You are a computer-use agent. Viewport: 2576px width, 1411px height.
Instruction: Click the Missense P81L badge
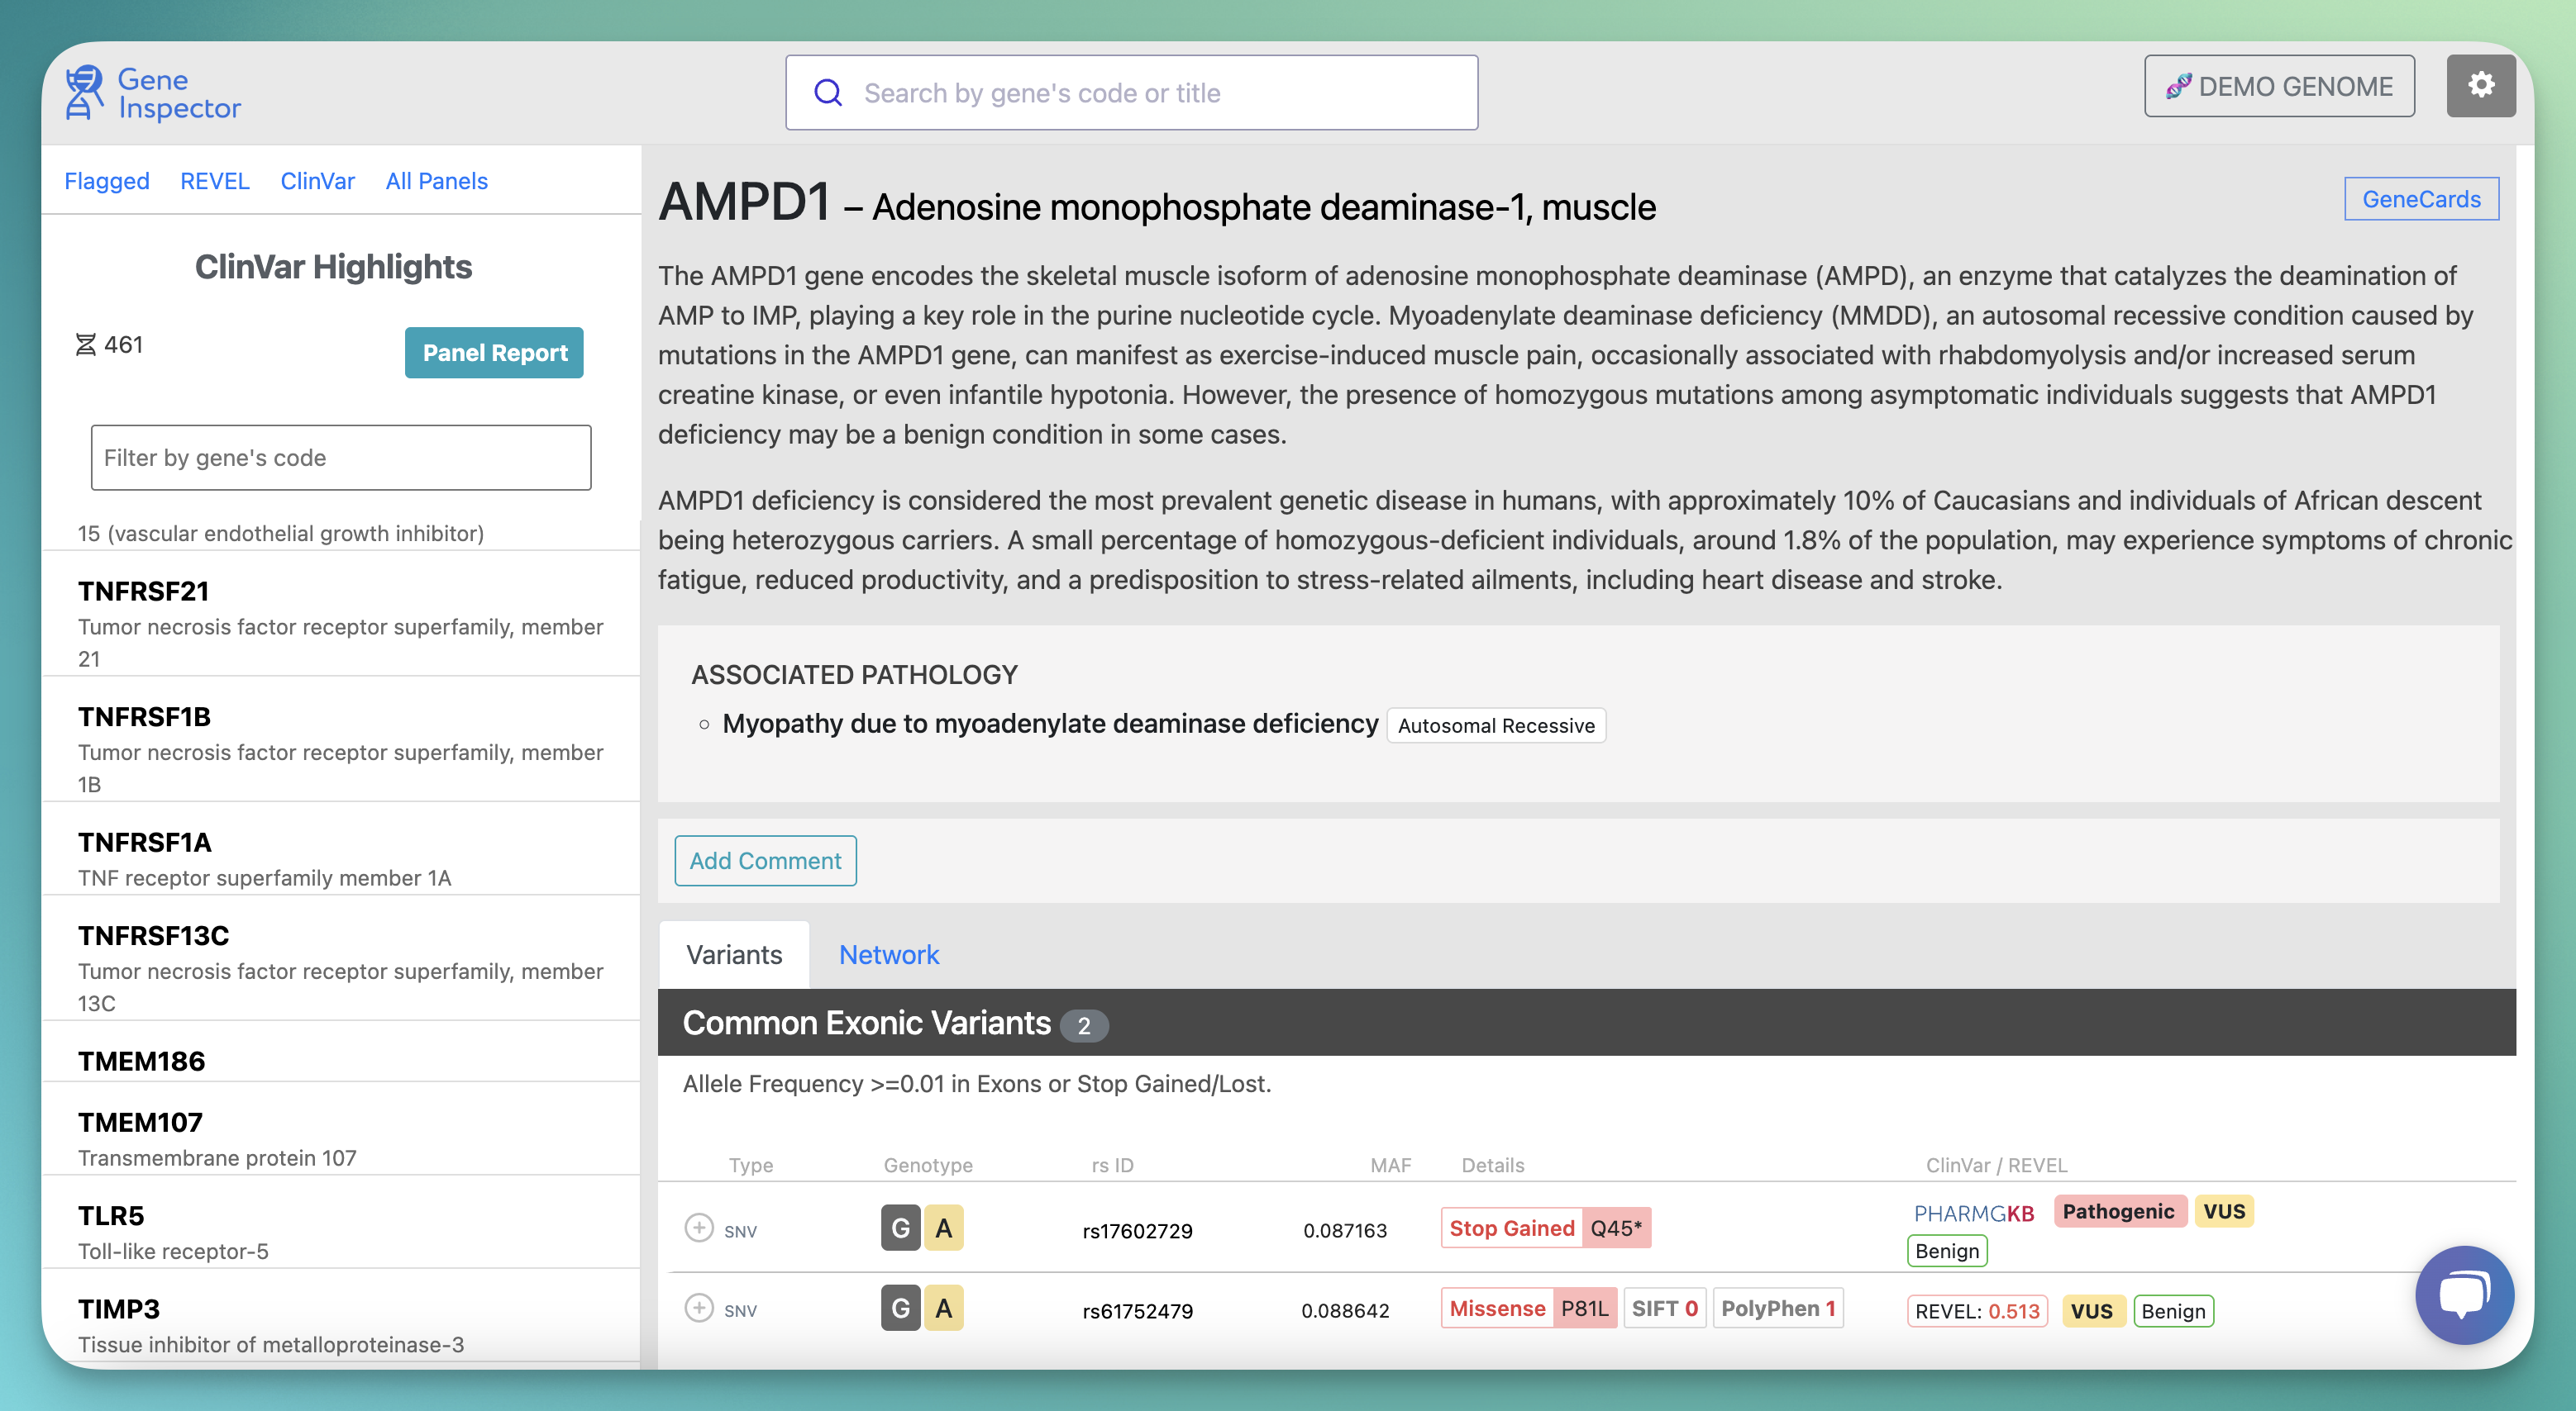pyautogui.click(x=1529, y=1308)
